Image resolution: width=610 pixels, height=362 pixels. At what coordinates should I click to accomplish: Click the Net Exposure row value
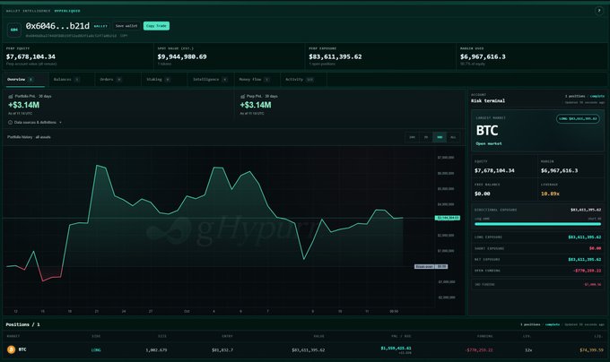(584, 260)
